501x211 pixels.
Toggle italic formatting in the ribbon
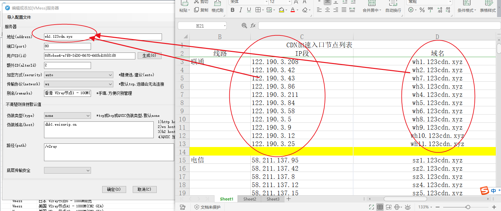click(241, 10)
